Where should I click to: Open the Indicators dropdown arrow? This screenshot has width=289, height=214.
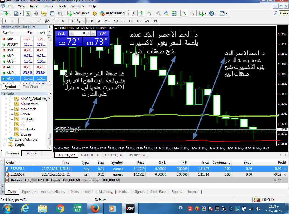point(205,13)
